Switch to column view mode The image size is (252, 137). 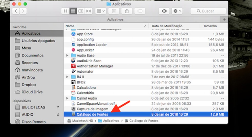(x=81, y=11)
